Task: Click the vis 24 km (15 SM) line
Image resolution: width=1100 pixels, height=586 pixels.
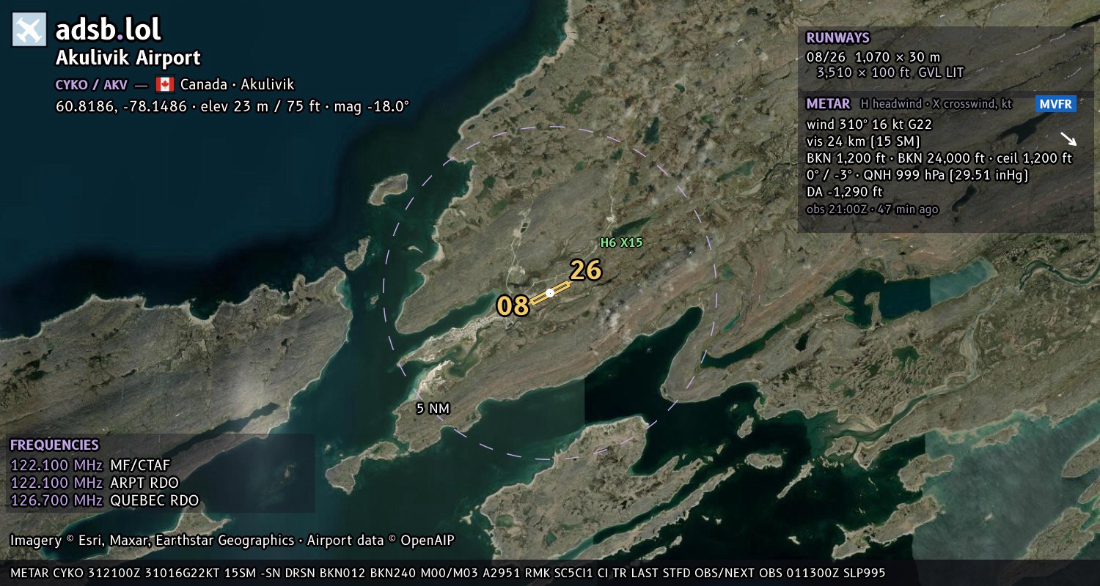Action: click(x=863, y=141)
